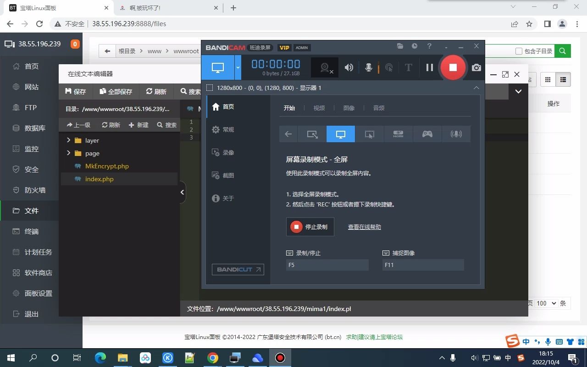This screenshot has height=367, width=587.
Task: Click the green search button
Action: tap(563, 51)
